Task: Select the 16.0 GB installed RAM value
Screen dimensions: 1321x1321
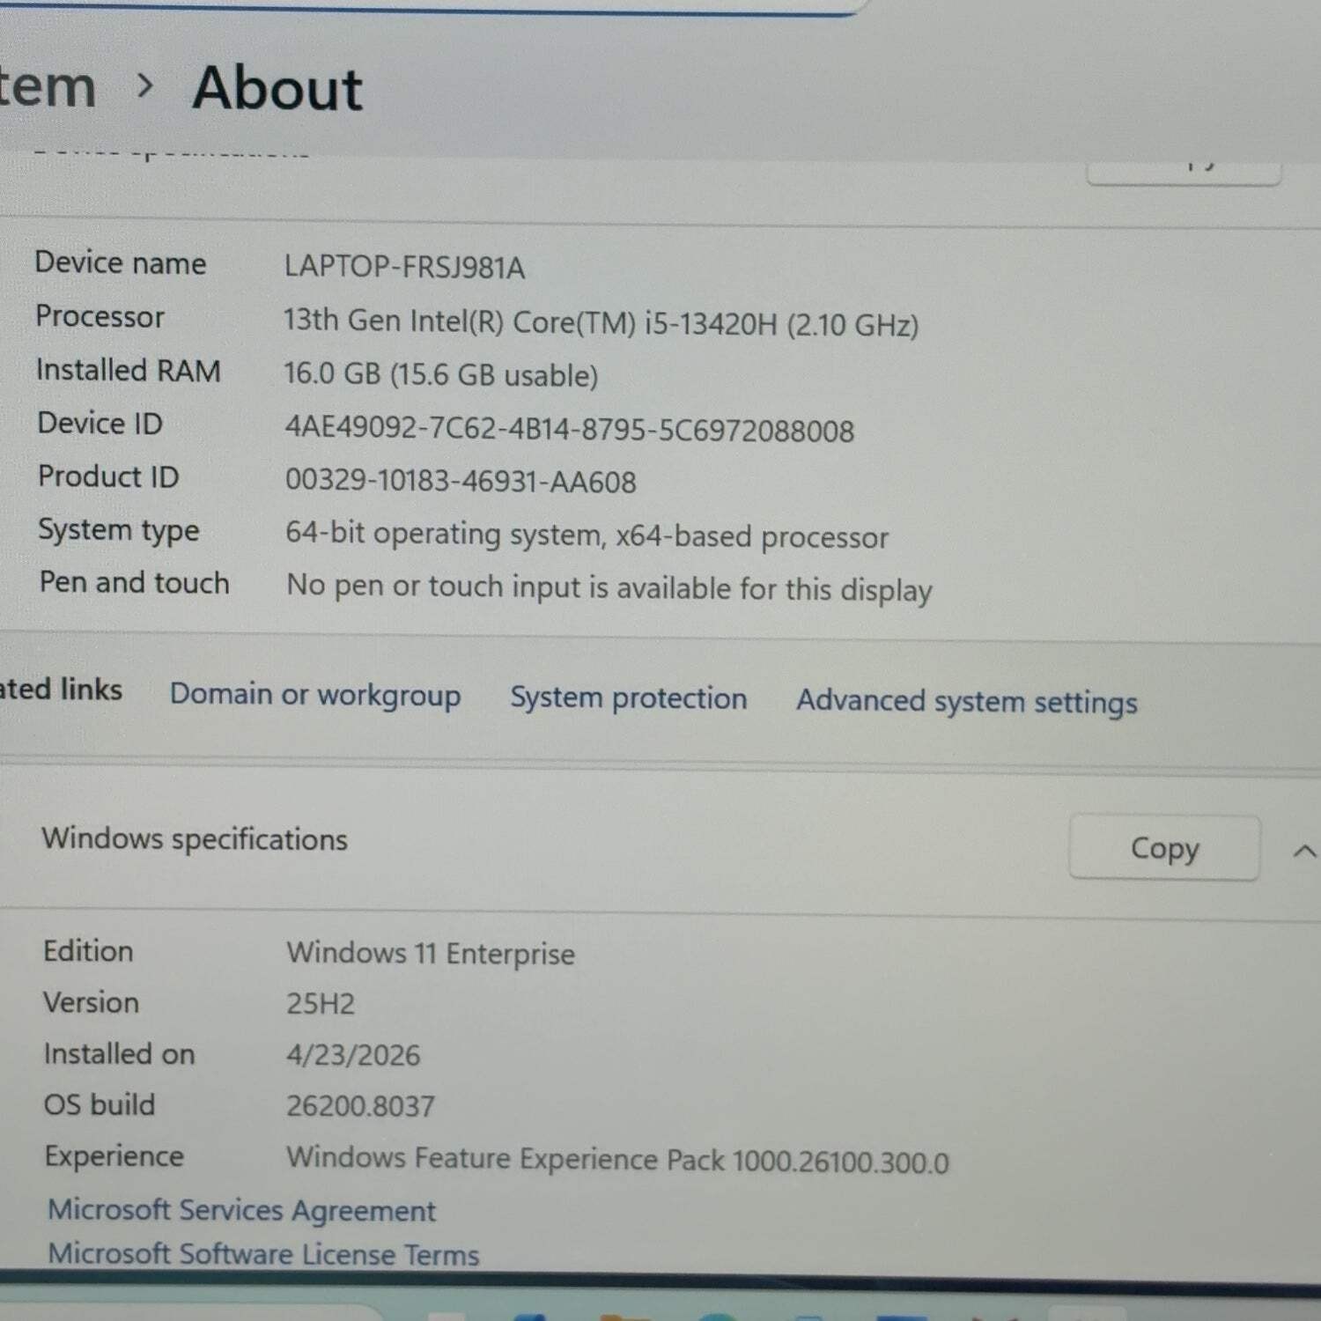Action: pos(440,375)
